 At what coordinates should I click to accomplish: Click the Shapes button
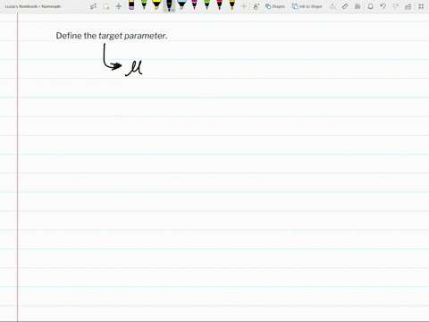[x=275, y=6]
